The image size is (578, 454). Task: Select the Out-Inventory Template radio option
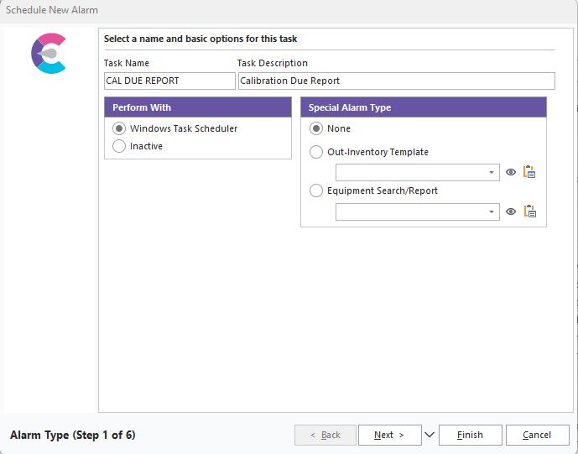tap(316, 152)
